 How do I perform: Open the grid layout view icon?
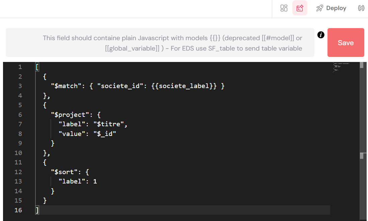click(284, 8)
